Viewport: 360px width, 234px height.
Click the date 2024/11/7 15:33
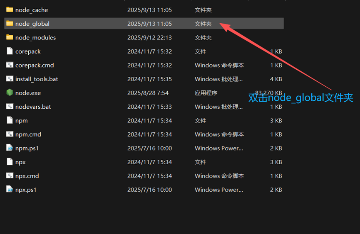(x=149, y=107)
